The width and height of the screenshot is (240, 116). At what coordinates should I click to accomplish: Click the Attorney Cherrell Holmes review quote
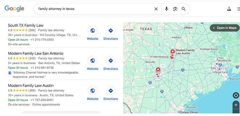[x=46, y=75]
